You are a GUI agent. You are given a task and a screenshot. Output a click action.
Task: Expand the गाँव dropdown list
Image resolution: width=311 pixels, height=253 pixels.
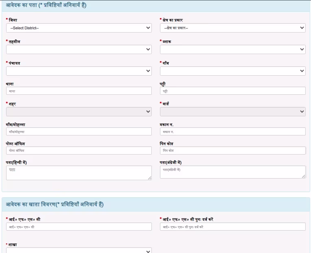(x=232, y=71)
